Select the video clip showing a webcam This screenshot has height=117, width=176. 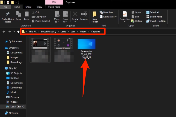point(40,43)
